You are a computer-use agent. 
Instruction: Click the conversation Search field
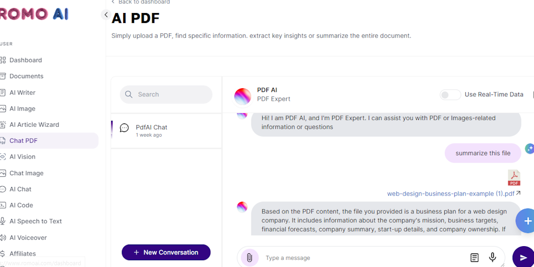pos(172,94)
